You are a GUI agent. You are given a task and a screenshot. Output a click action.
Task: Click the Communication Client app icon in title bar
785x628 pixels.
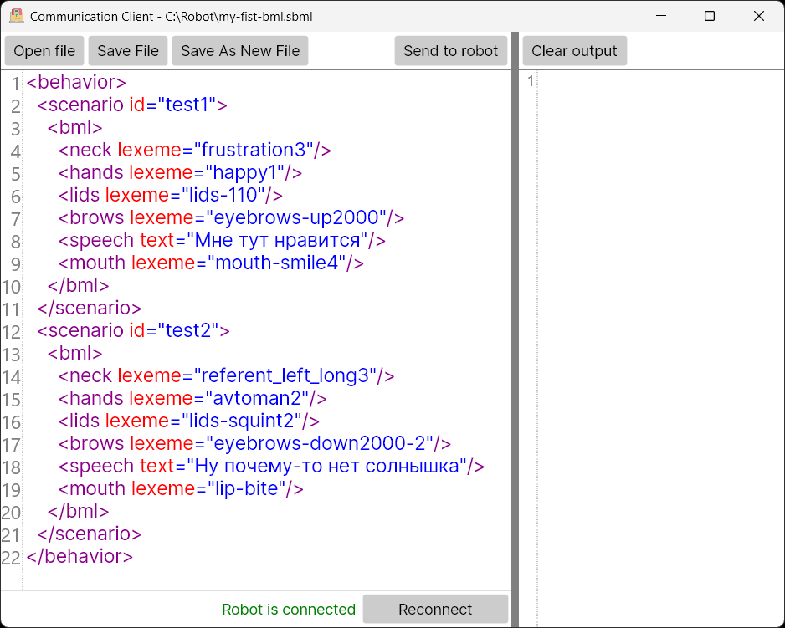17,16
